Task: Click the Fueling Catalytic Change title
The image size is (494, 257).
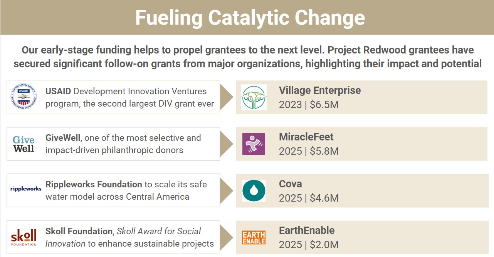Action: [x=250, y=18]
